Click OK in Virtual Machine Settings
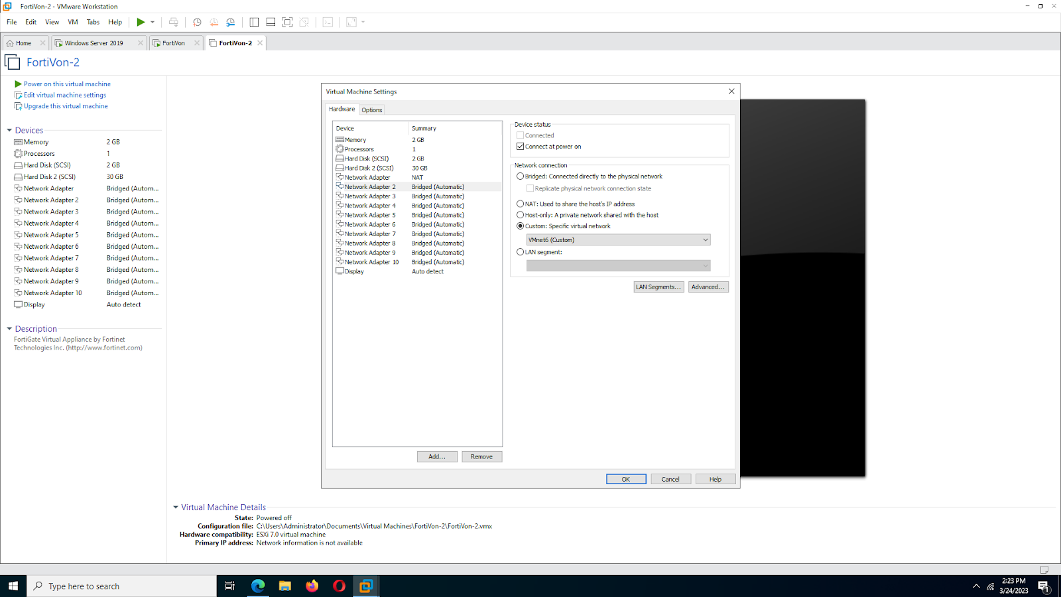This screenshot has width=1061, height=597. coord(626,480)
